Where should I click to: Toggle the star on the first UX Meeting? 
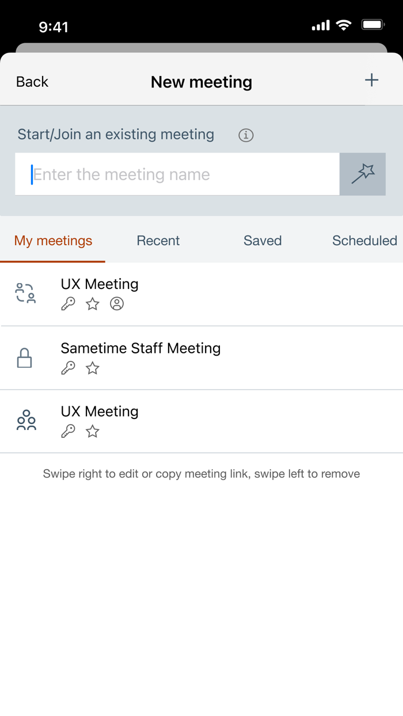click(92, 303)
